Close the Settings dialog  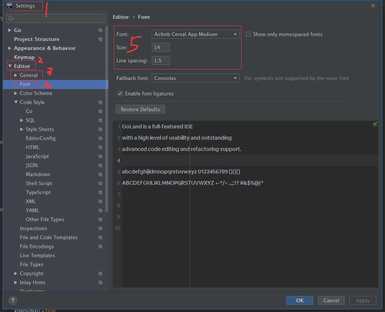[x=373, y=6]
